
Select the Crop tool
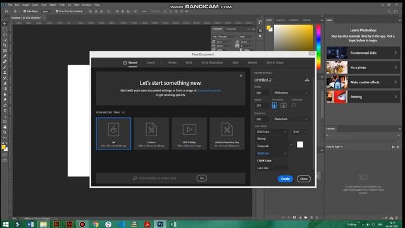(x=4, y=45)
